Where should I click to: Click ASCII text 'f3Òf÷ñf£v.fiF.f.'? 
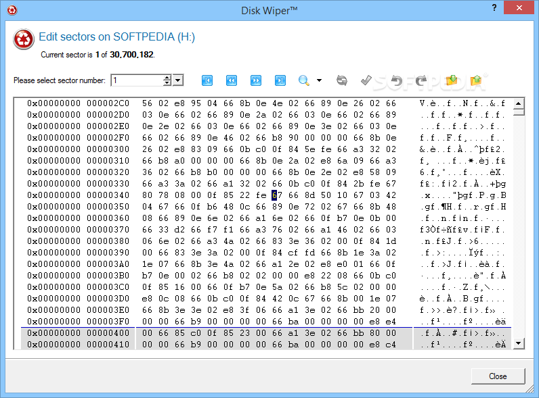462,230
